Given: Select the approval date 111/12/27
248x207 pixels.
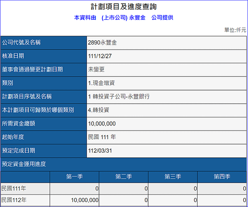Looking at the screenshot, I should (x=100, y=56).
